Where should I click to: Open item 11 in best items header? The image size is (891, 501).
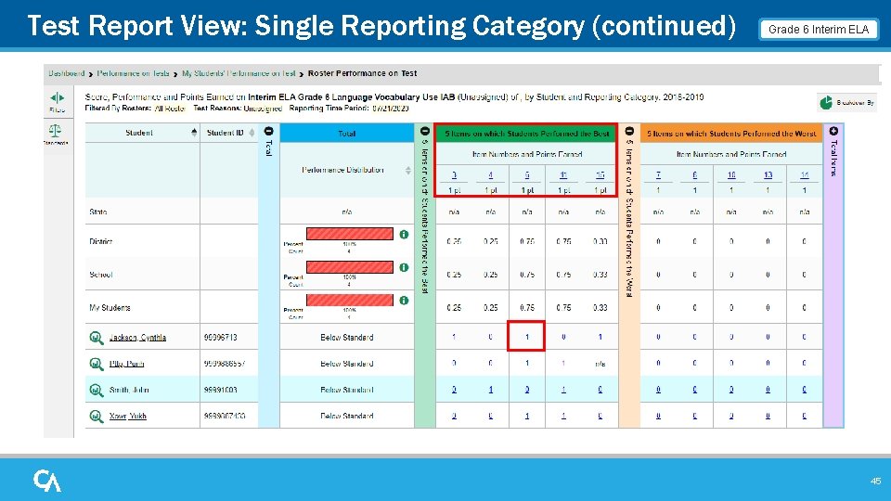pyautogui.click(x=563, y=175)
